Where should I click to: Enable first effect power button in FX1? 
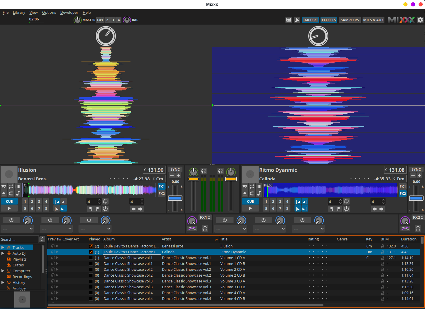tap(11, 220)
